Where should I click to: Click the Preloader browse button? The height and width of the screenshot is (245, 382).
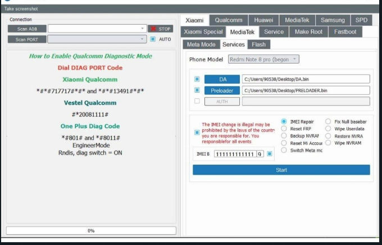click(x=222, y=90)
